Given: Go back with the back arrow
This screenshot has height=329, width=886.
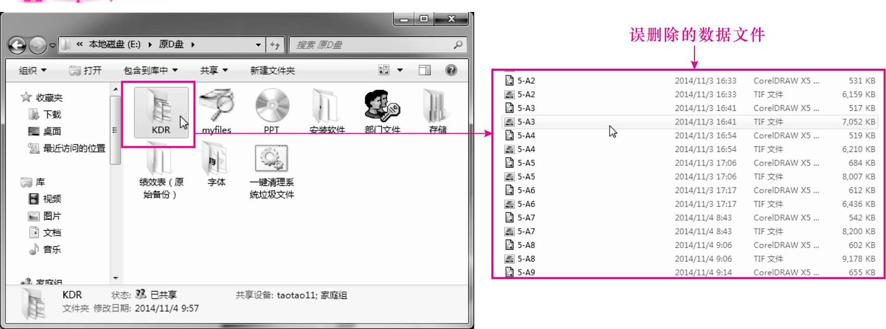Looking at the screenshot, I should point(18,46).
